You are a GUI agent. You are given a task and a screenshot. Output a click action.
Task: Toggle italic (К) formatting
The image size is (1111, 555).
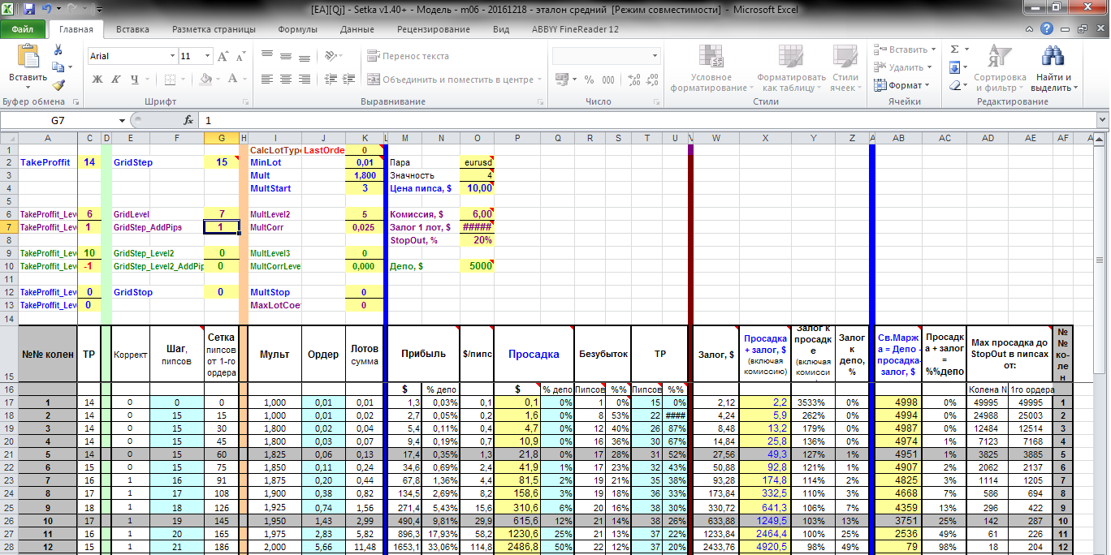pyautogui.click(x=116, y=80)
